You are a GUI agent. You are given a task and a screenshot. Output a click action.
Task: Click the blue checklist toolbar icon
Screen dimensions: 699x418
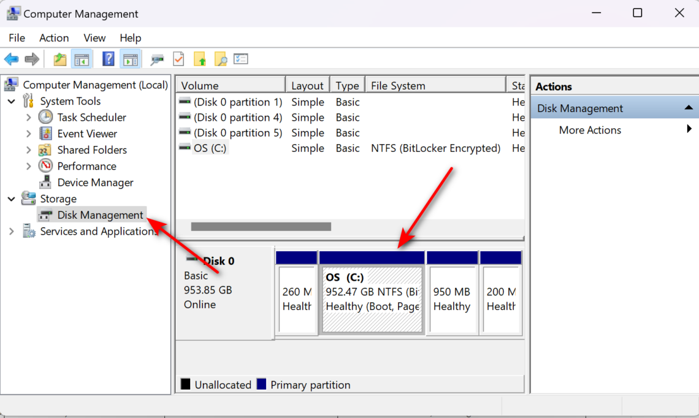click(240, 59)
